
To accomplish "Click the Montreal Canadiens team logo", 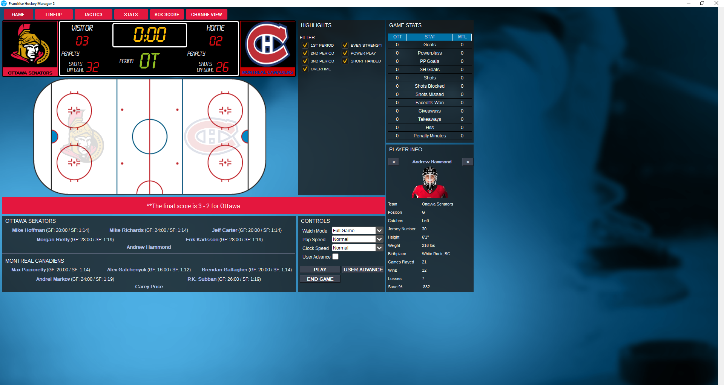I will pyautogui.click(x=268, y=44).
